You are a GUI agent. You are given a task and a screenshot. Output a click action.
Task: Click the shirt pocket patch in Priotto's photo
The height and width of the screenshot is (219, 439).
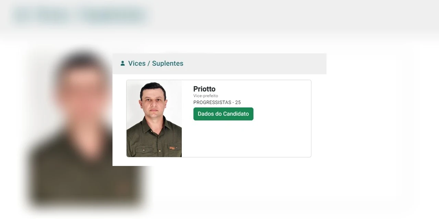coord(173,147)
